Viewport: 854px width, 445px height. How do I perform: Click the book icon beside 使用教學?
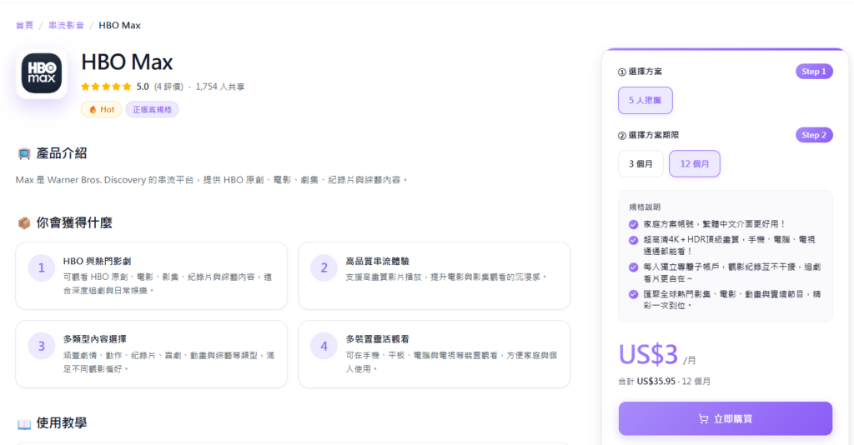tap(24, 424)
